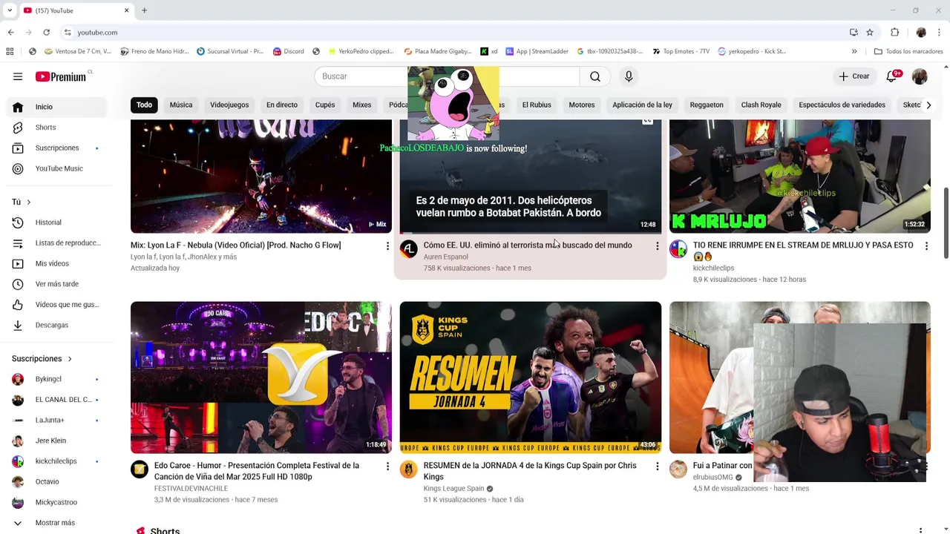Open options for Edo Caroe video
Screen dimensions: 950x534
coord(387,466)
